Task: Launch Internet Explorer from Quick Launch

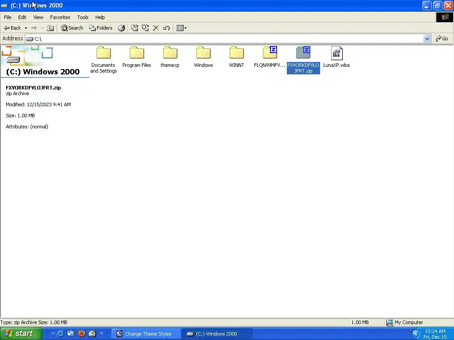Action: 60,334
